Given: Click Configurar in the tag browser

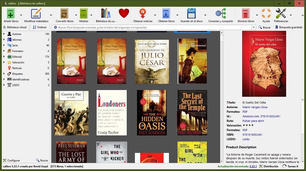Looking at the screenshot, I should click(x=12, y=160).
